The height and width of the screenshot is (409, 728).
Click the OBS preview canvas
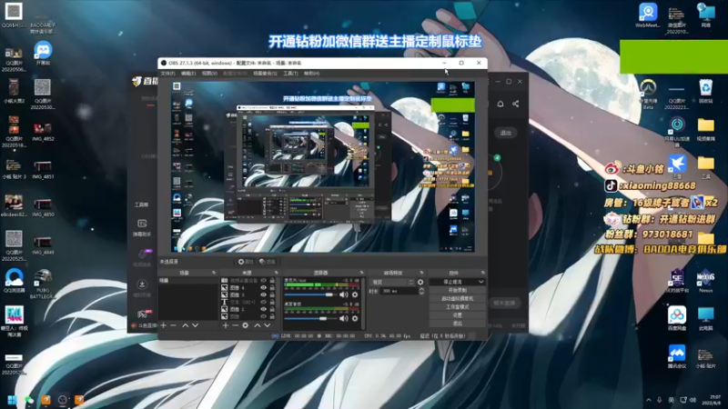pyautogui.click(x=323, y=167)
